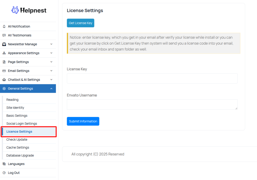Click the document icon beside Page Settings
The width and height of the screenshot is (257, 180).
(4, 62)
